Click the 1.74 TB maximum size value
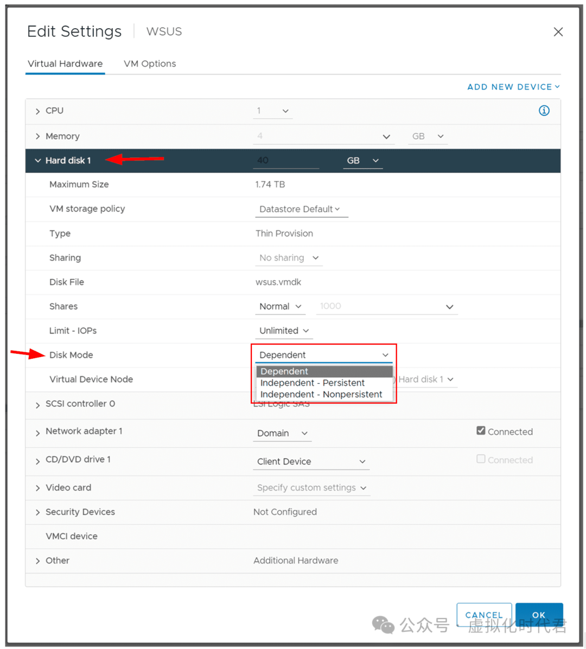Image resolution: width=586 pixels, height=649 pixels. (x=270, y=184)
